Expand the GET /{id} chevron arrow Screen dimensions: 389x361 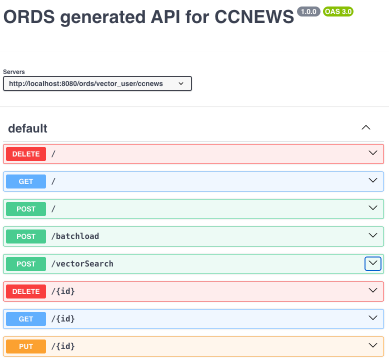372,318
